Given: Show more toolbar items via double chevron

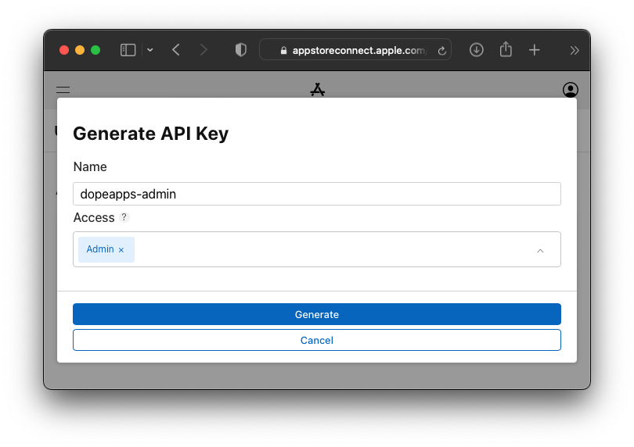Looking at the screenshot, I should click(575, 51).
